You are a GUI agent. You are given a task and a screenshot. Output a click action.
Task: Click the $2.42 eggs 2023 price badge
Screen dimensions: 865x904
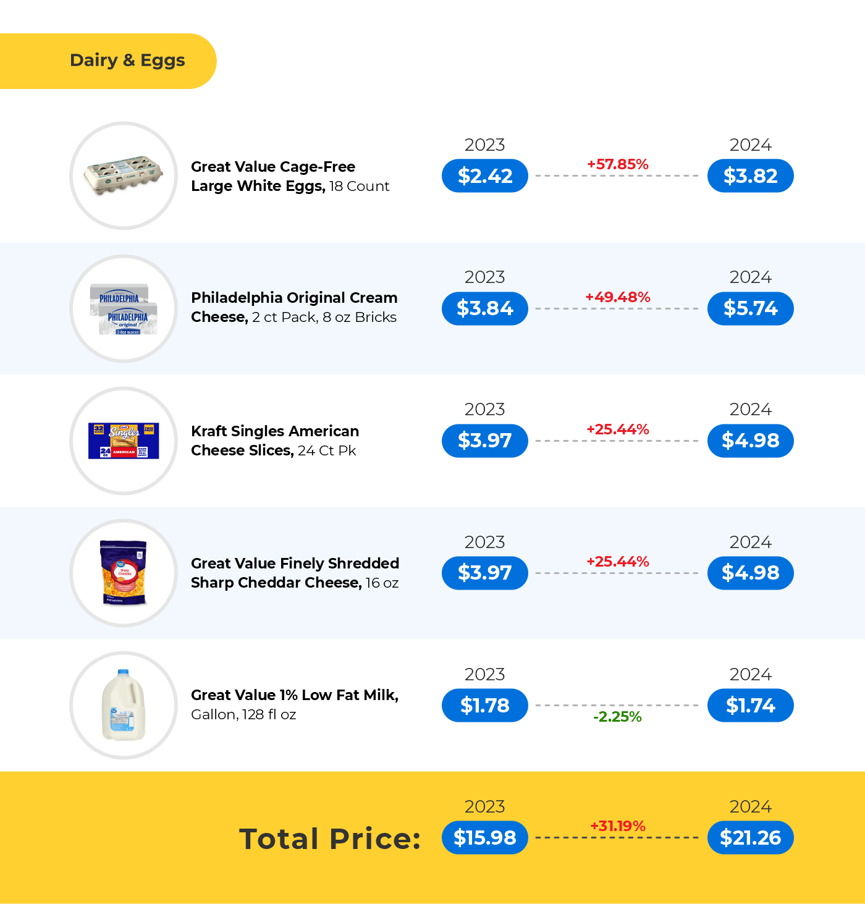[485, 176]
